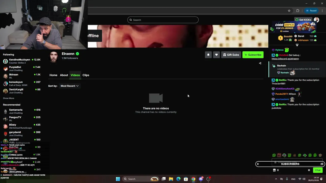Image resolution: width=326 pixels, height=183 pixels.
Task: Click the microphone tray icon
Action: point(287,179)
